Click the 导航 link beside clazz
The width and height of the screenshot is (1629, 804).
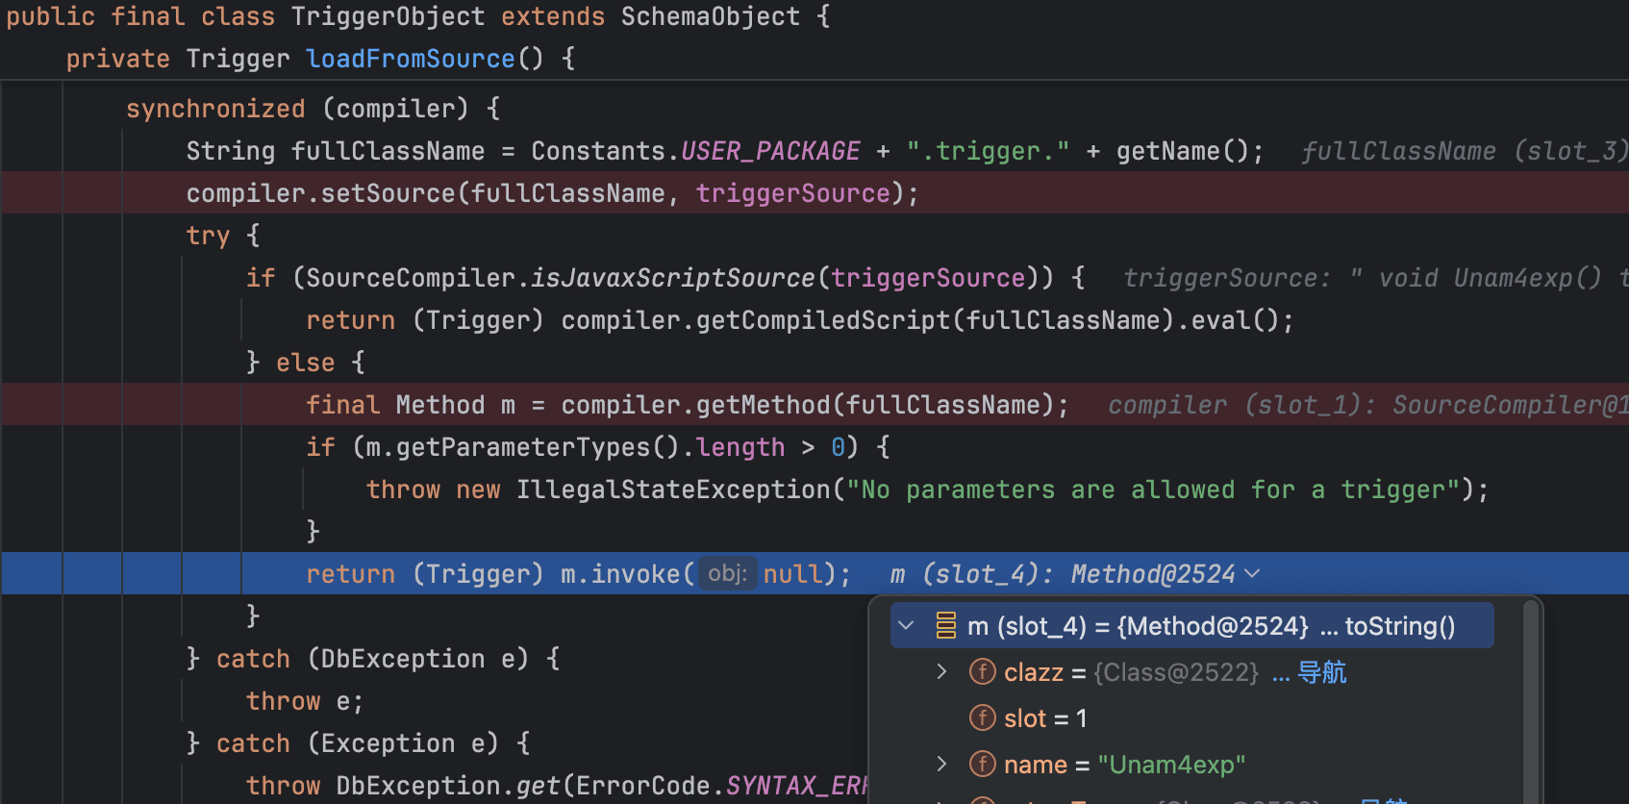(1321, 672)
